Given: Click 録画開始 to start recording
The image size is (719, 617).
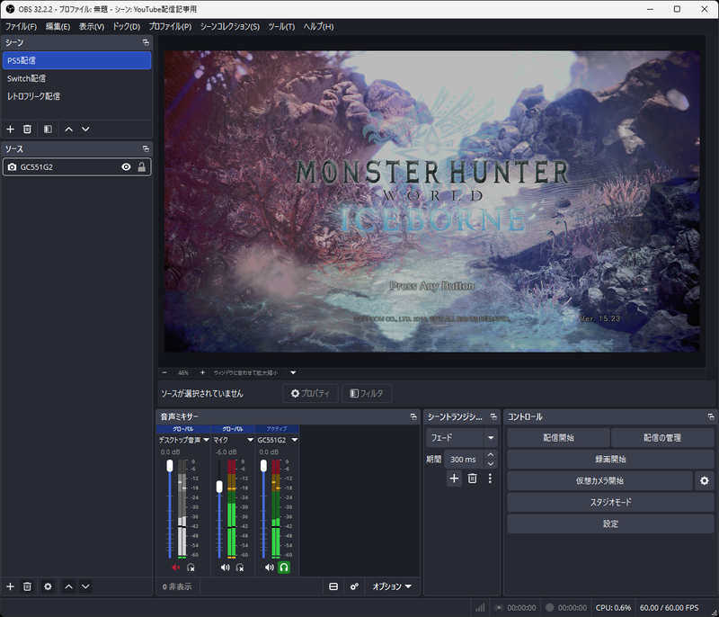Looking at the screenshot, I should tap(610, 460).
